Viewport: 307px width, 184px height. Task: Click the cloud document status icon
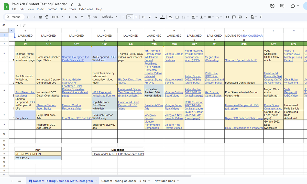point(79,4)
